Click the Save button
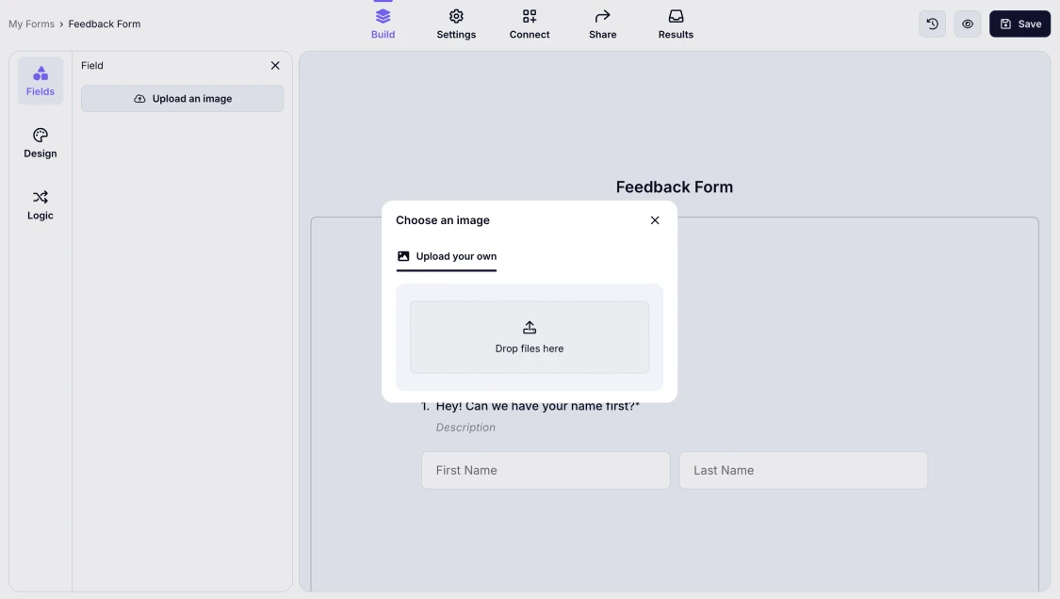The width and height of the screenshot is (1060, 599). (x=1019, y=24)
